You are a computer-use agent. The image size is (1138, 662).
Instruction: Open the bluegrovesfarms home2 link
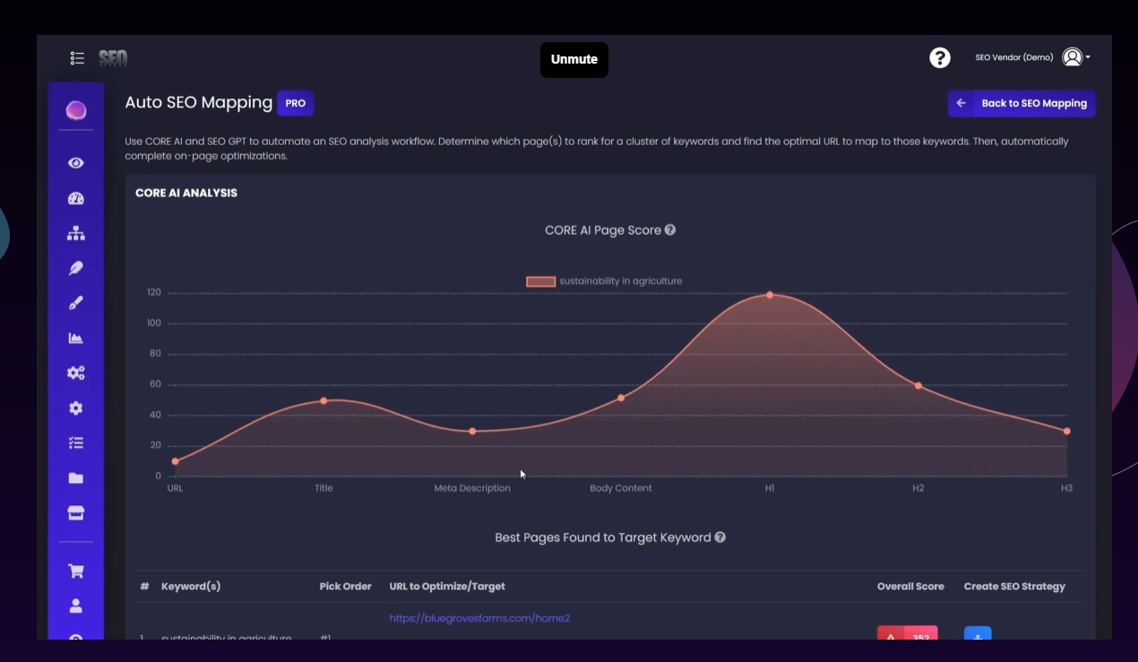click(479, 617)
